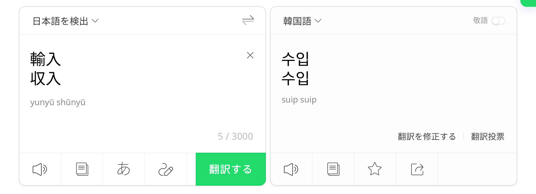Open the 日本語を検出 source language dropdown
The height and width of the screenshot is (194, 536).
[65, 21]
